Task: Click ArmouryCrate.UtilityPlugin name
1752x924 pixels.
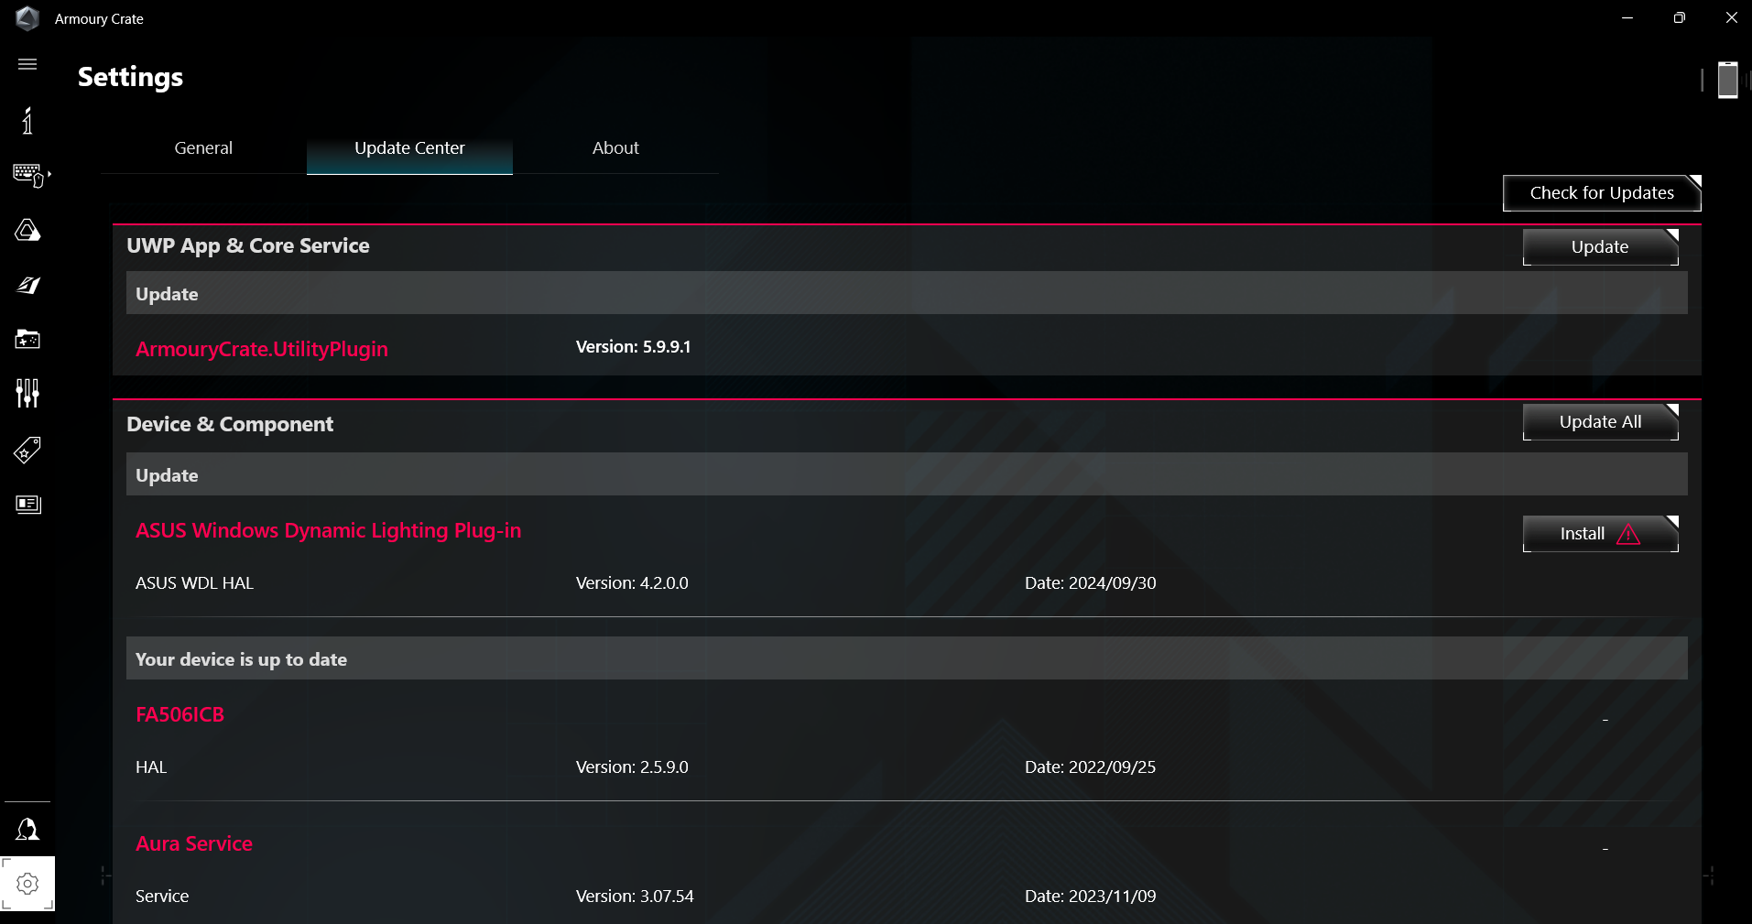Action: [262, 349]
